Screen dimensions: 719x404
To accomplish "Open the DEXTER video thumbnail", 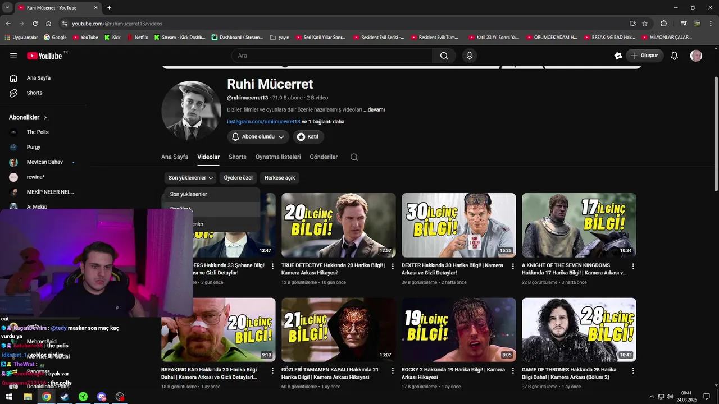I will 459,225.
